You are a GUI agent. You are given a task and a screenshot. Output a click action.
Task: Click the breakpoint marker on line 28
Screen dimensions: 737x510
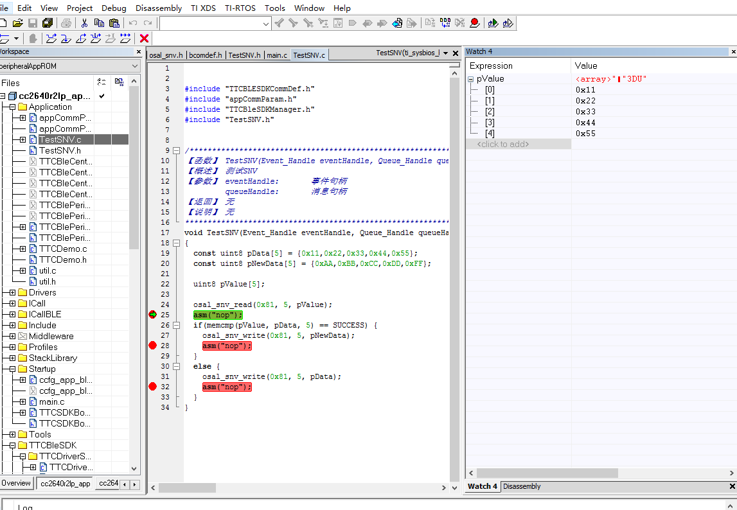(x=152, y=346)
